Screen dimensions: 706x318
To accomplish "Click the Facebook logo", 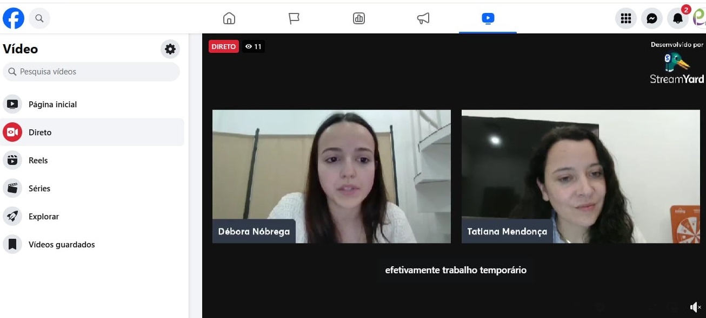I will (x=14, y=18).
